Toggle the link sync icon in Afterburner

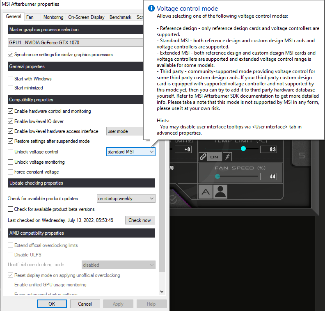[x=203, y=157]
